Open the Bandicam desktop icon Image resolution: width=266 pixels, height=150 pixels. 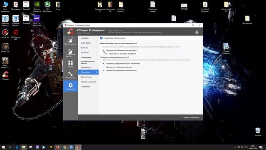(5, 33)
